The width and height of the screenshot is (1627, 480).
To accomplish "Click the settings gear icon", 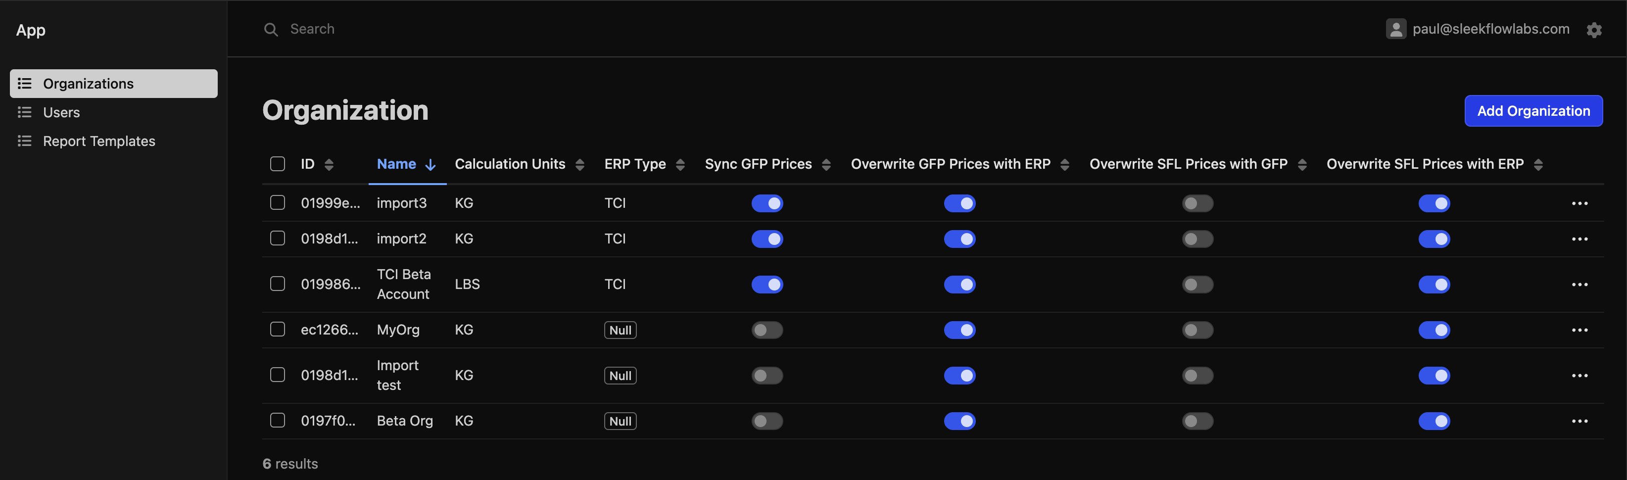I will click(1593, 30).
